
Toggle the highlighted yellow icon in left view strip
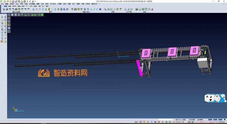click(x=9, y=25)
